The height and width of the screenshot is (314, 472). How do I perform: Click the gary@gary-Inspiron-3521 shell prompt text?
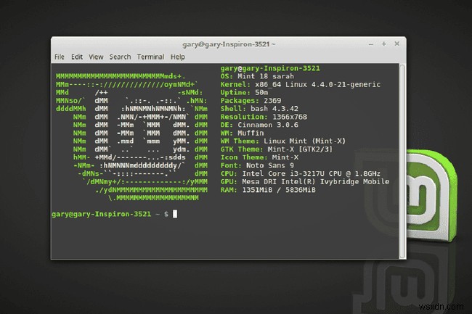tap(102, 214)
